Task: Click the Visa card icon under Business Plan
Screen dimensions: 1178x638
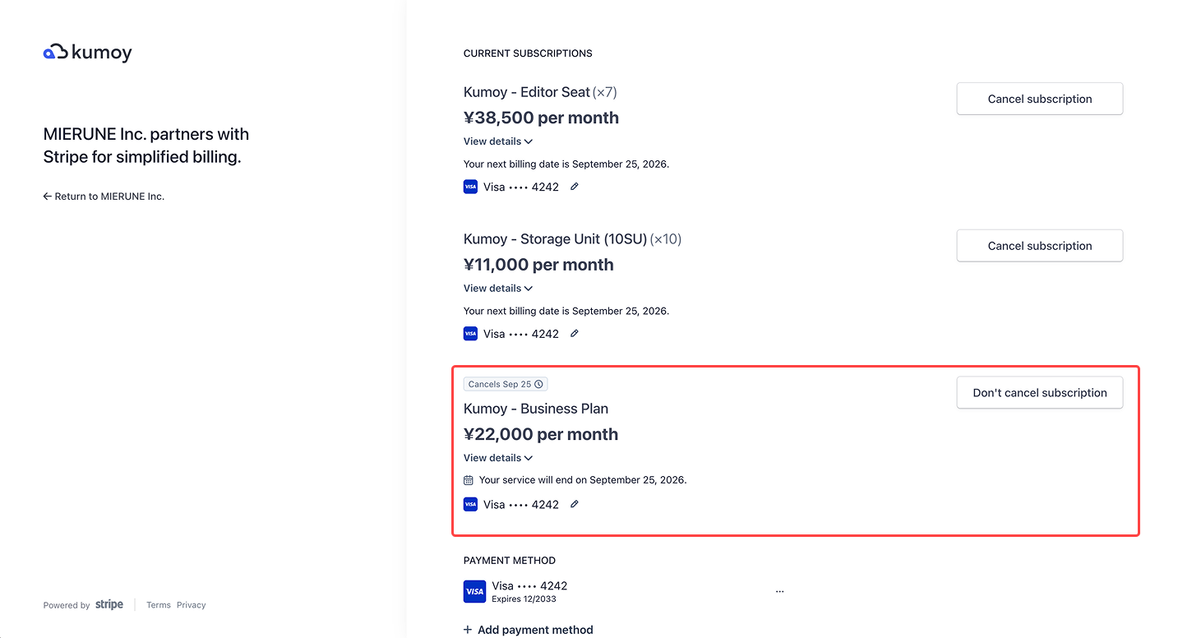Action: click(470, 504)
